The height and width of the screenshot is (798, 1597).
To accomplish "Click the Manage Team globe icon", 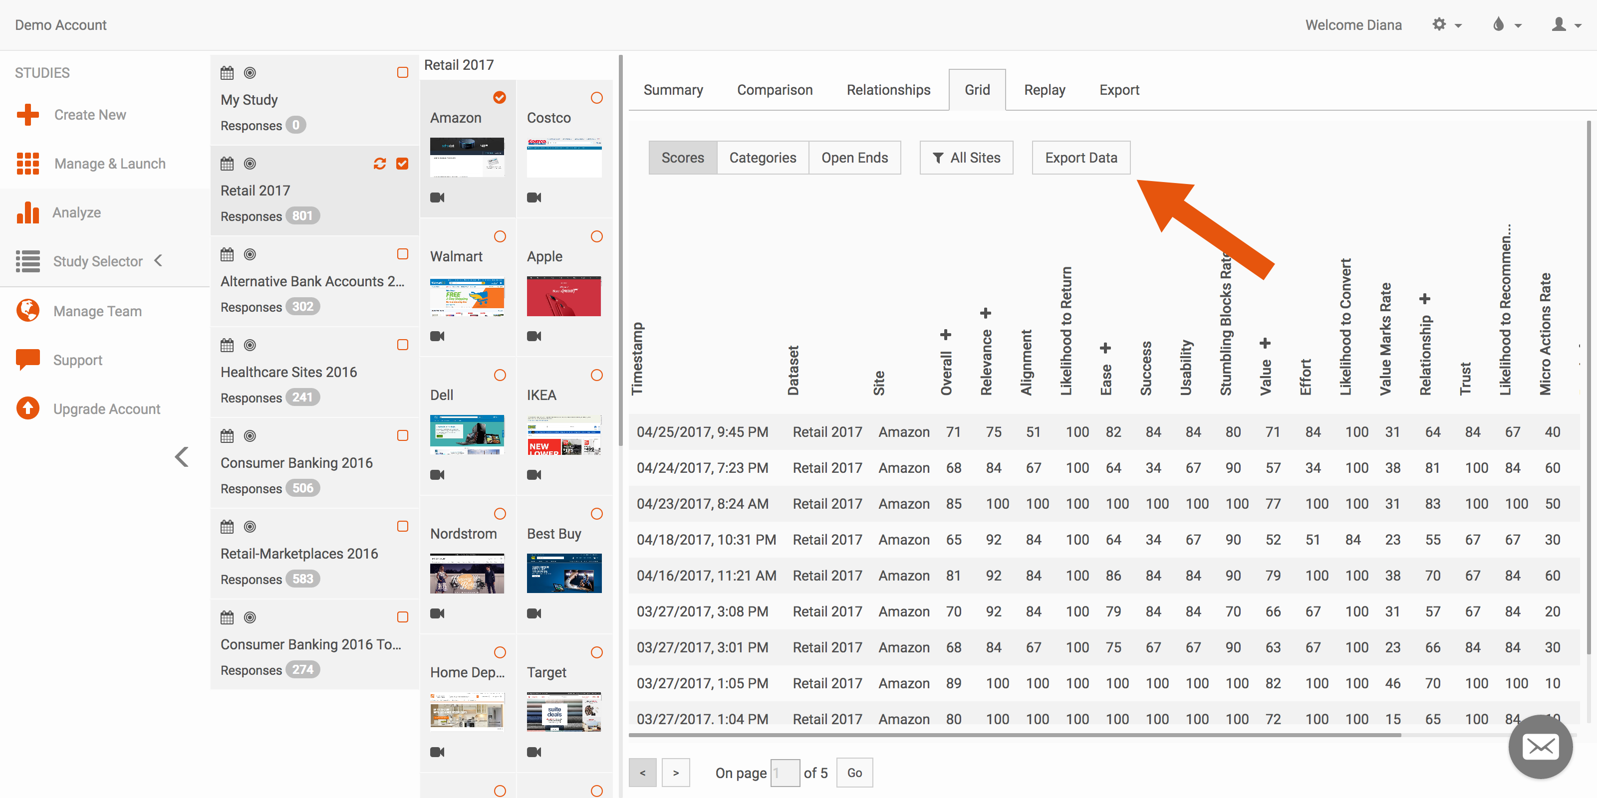I will click(x=28, y=310).
